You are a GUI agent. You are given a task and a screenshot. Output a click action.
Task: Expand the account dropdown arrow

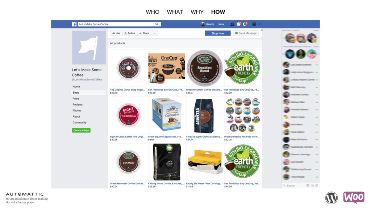260,24
